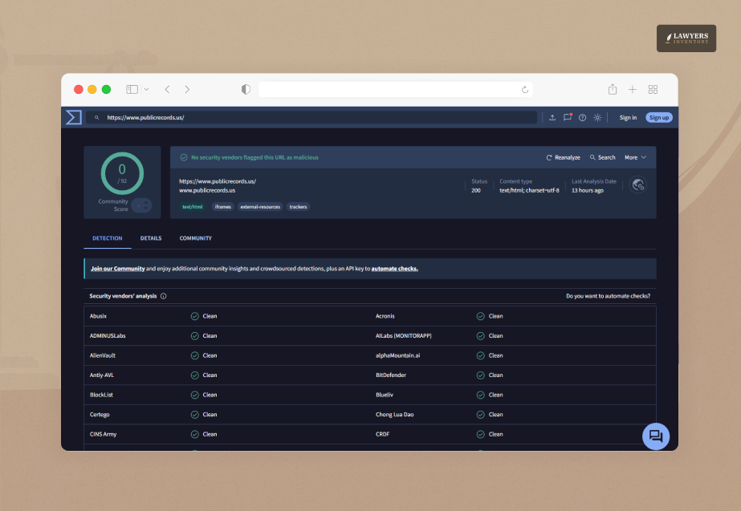Click the search magnifier in URL bar

(x=96, y=118)
